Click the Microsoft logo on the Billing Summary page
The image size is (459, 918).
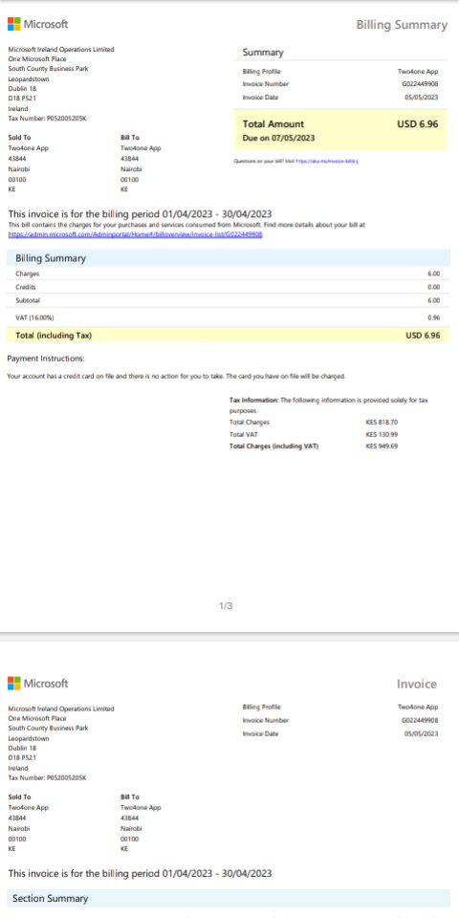click(37, 24)
